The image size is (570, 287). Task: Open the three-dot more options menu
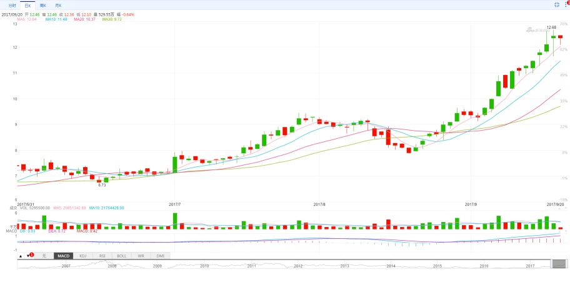coord(566,4)
